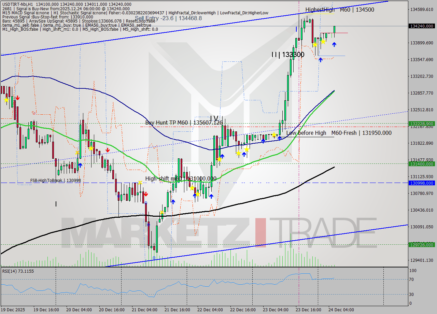
Task: Click the blue up arrow below the latest candle
Action: [334, 44]
